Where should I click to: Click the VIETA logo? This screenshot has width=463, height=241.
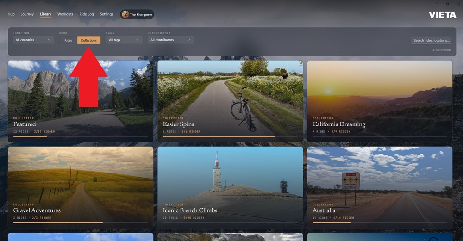442,15
